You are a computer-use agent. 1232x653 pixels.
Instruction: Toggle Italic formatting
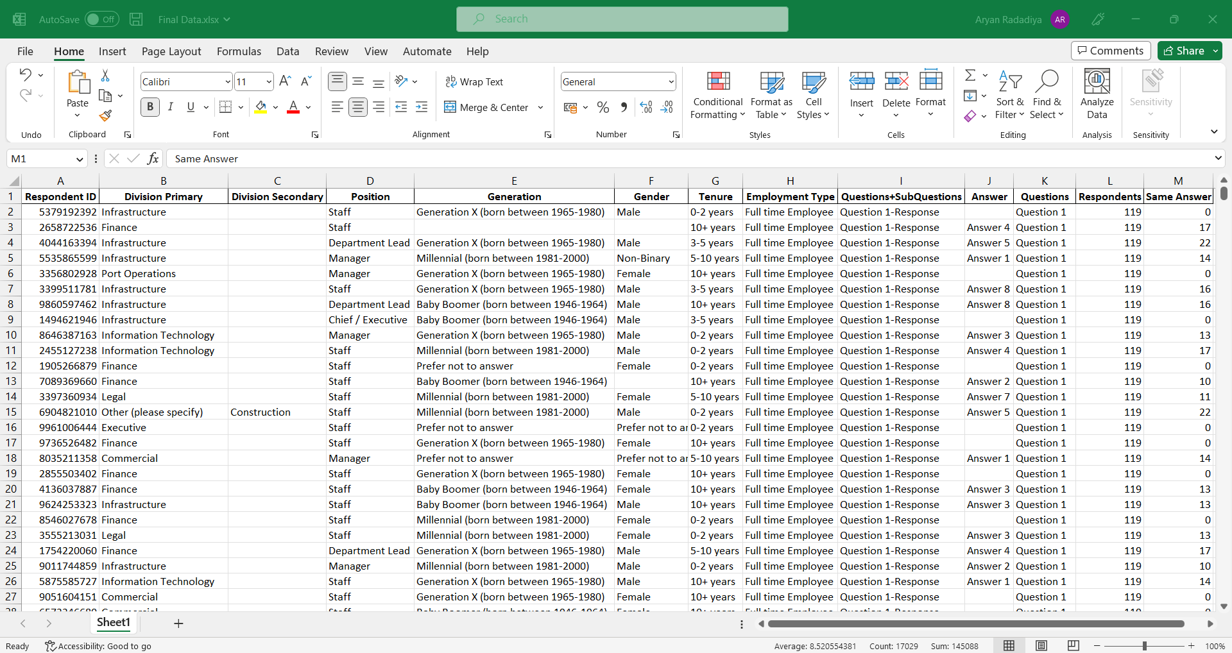tap(170, 107)
